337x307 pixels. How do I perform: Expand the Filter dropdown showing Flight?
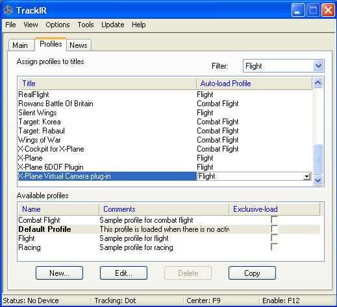point(318,65)
